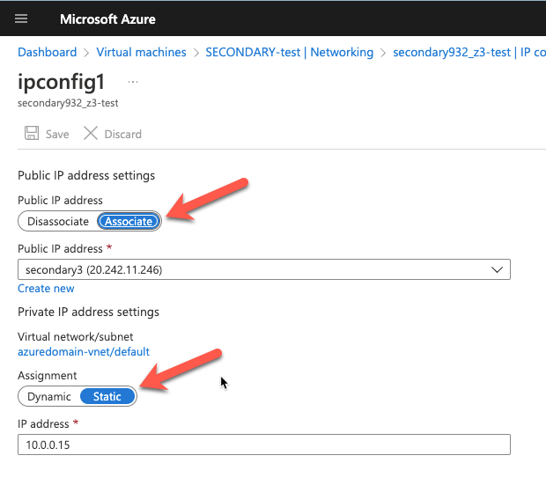Click the Assignment label
The width and height of the screenshot is (546, 485).
tap(47, 376)
